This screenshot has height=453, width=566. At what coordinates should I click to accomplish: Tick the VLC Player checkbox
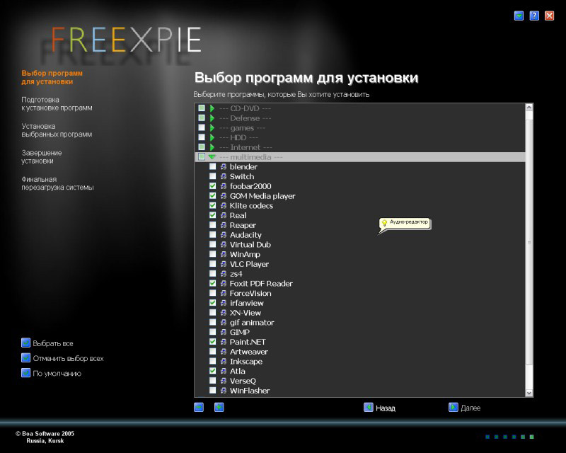click(213, 264)
